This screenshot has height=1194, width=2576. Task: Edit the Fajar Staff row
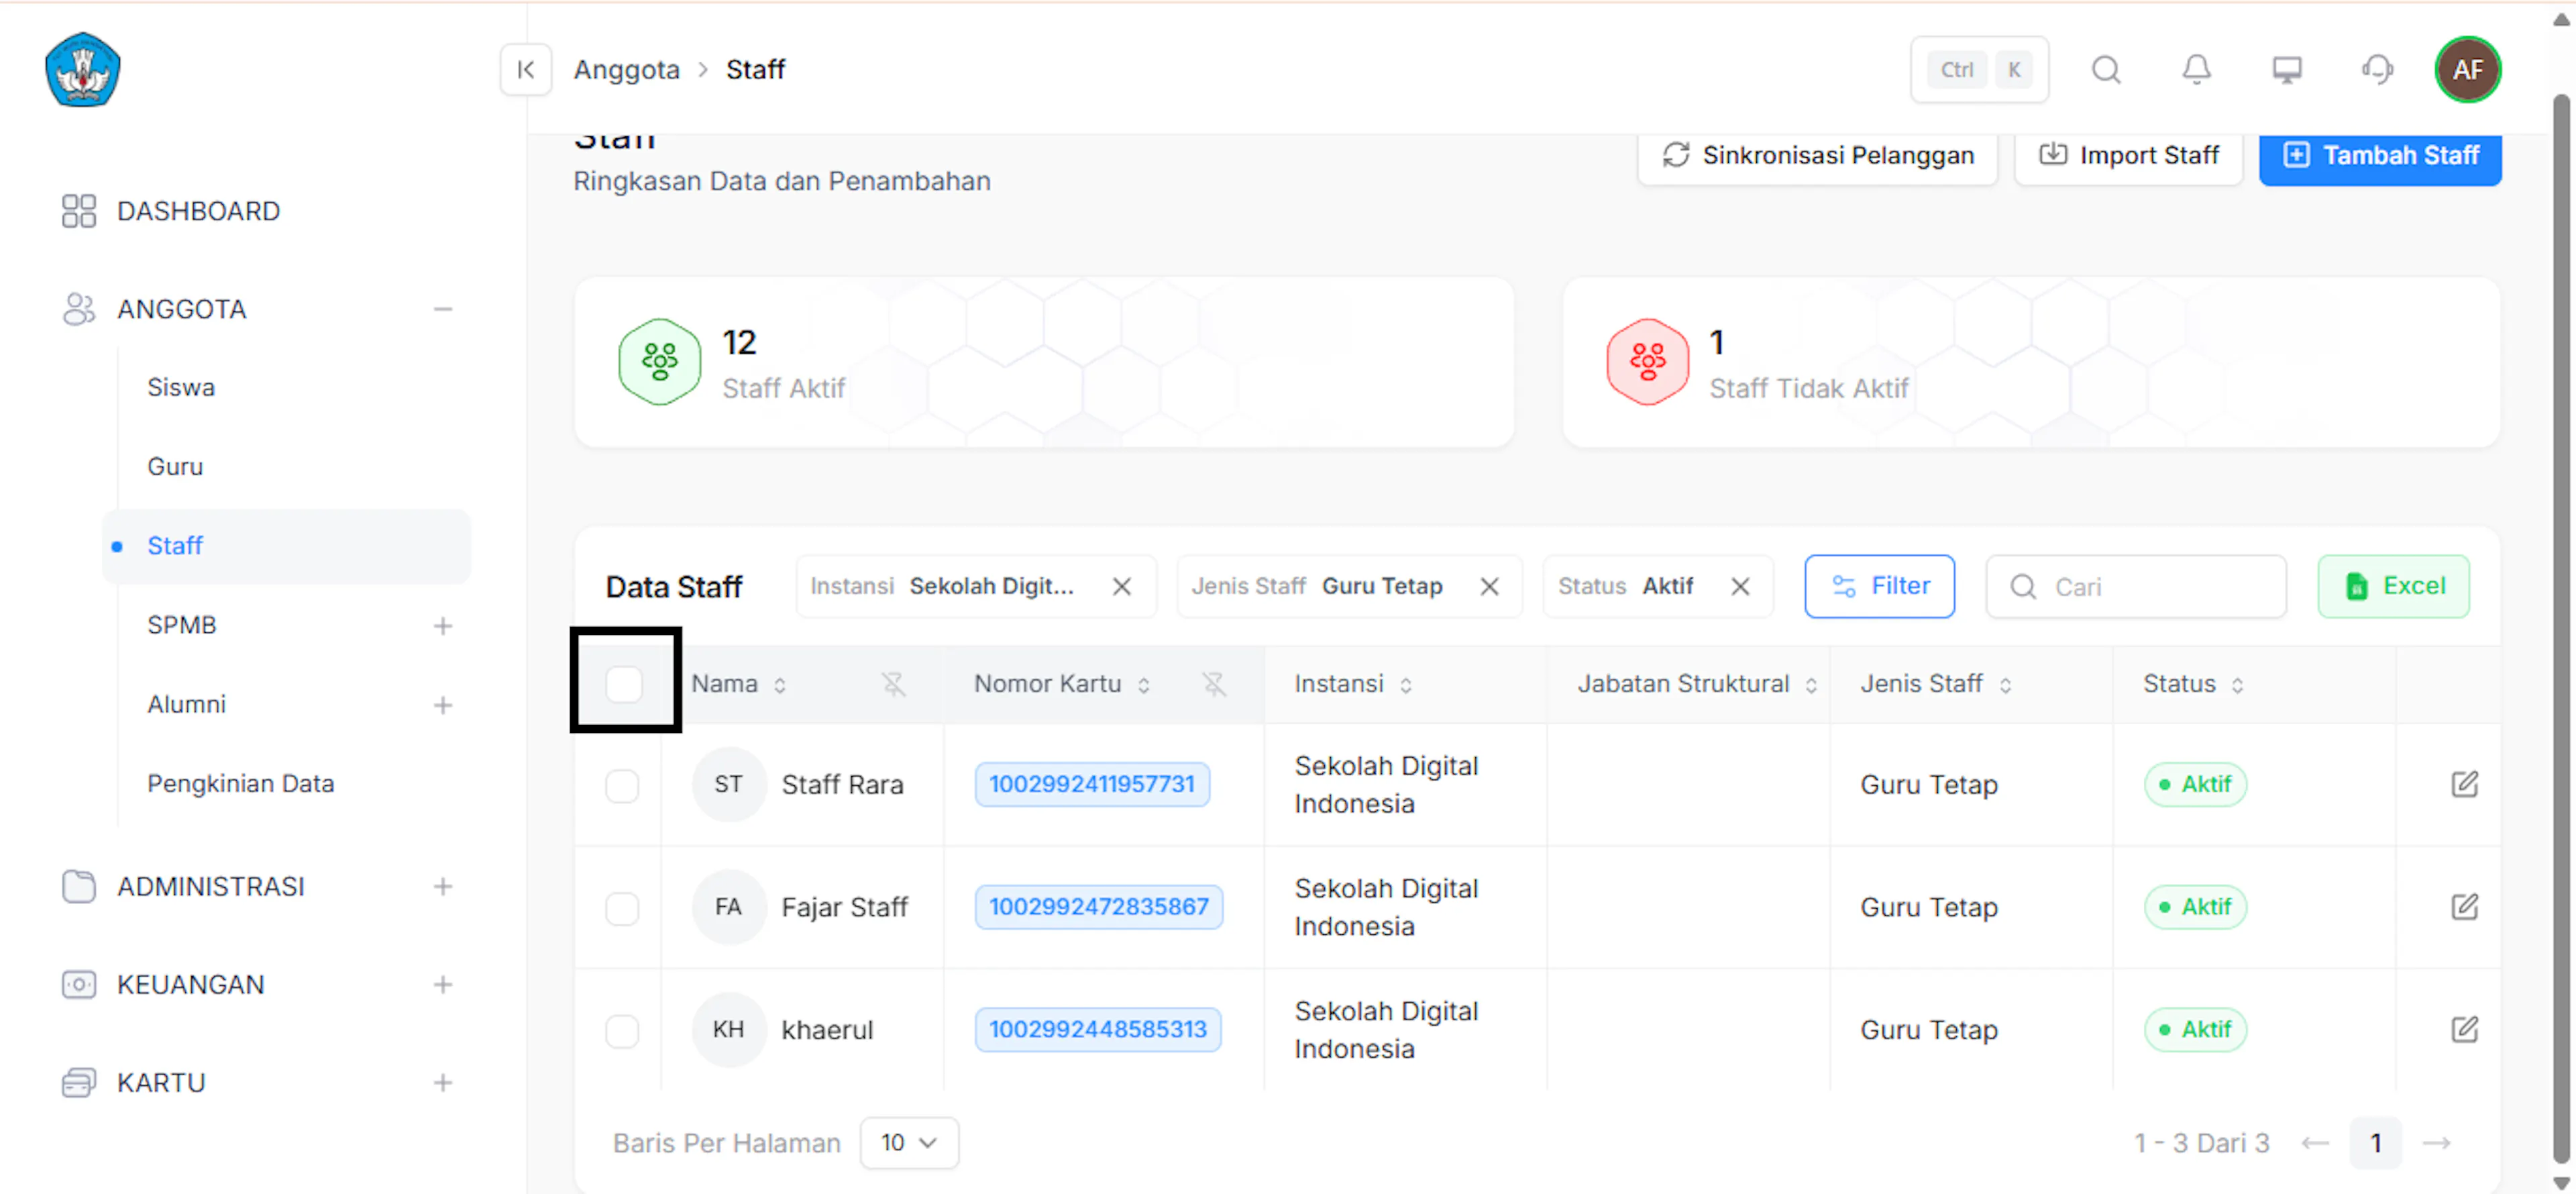(2464, 907)
